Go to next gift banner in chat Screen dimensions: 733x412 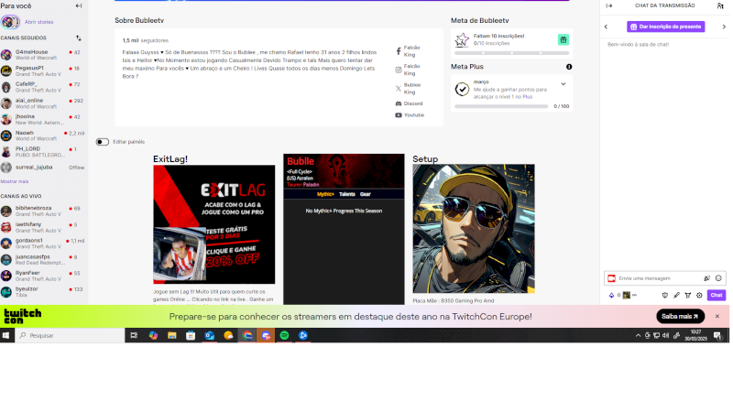point(724,27)
